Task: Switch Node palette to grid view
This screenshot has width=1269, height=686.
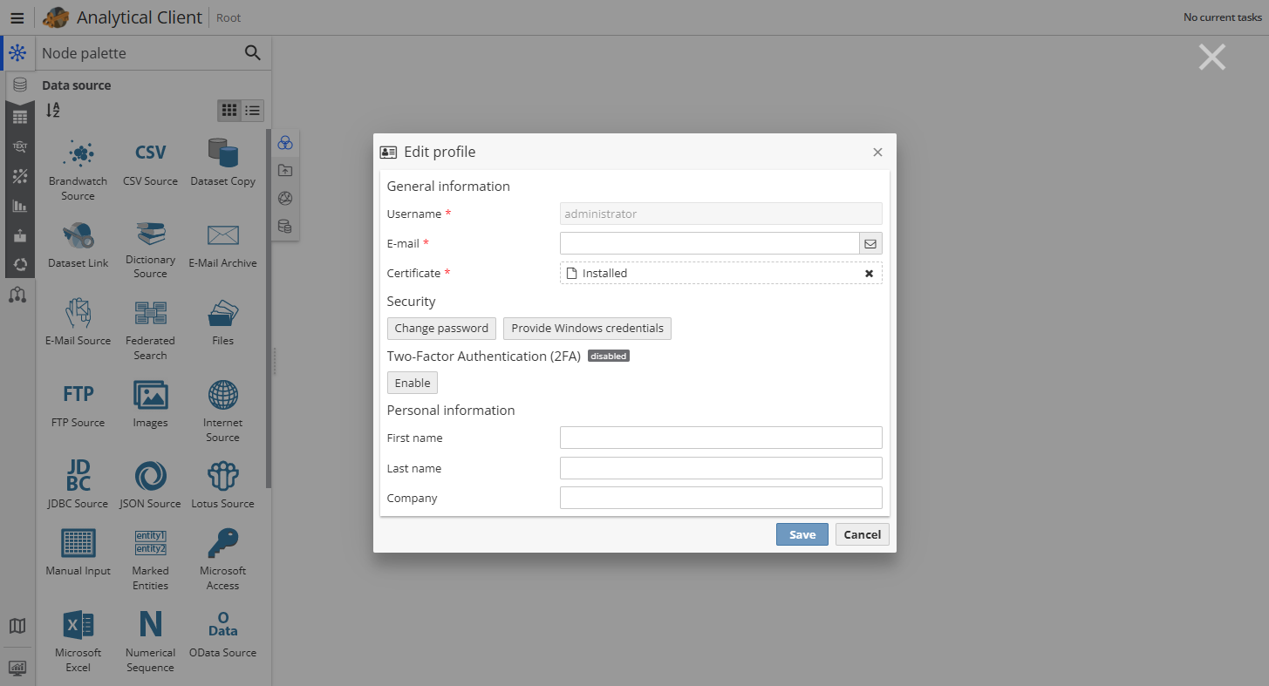Action: click(229, 111)
